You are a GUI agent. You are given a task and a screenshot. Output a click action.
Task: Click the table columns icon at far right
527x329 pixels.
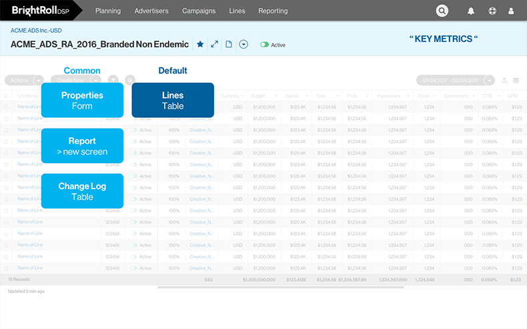pyautogui.click(x=516, y=81)
